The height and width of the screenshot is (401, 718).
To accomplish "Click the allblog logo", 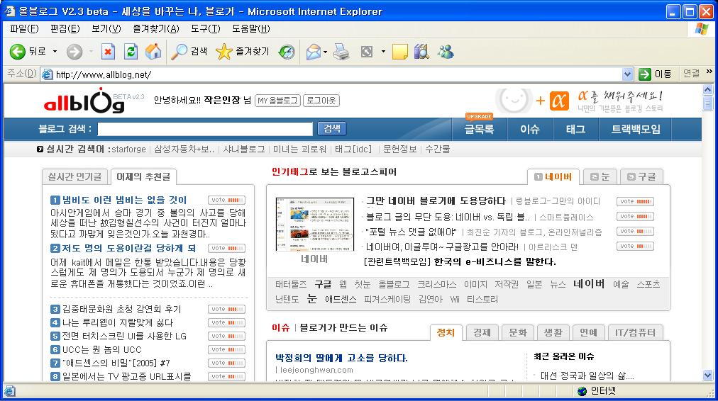I will [84, 101].
